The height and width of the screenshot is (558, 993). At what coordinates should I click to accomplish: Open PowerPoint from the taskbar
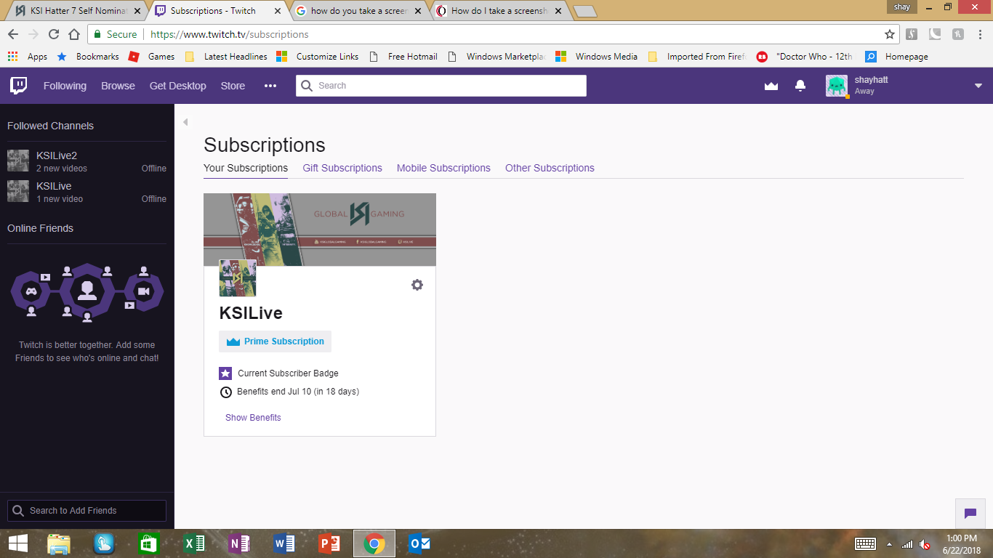pyautogui.click(x=329, y=543)
